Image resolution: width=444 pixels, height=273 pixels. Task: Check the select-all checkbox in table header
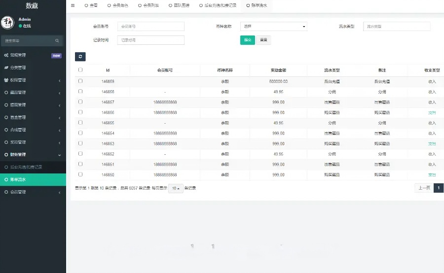click(80, 70)
